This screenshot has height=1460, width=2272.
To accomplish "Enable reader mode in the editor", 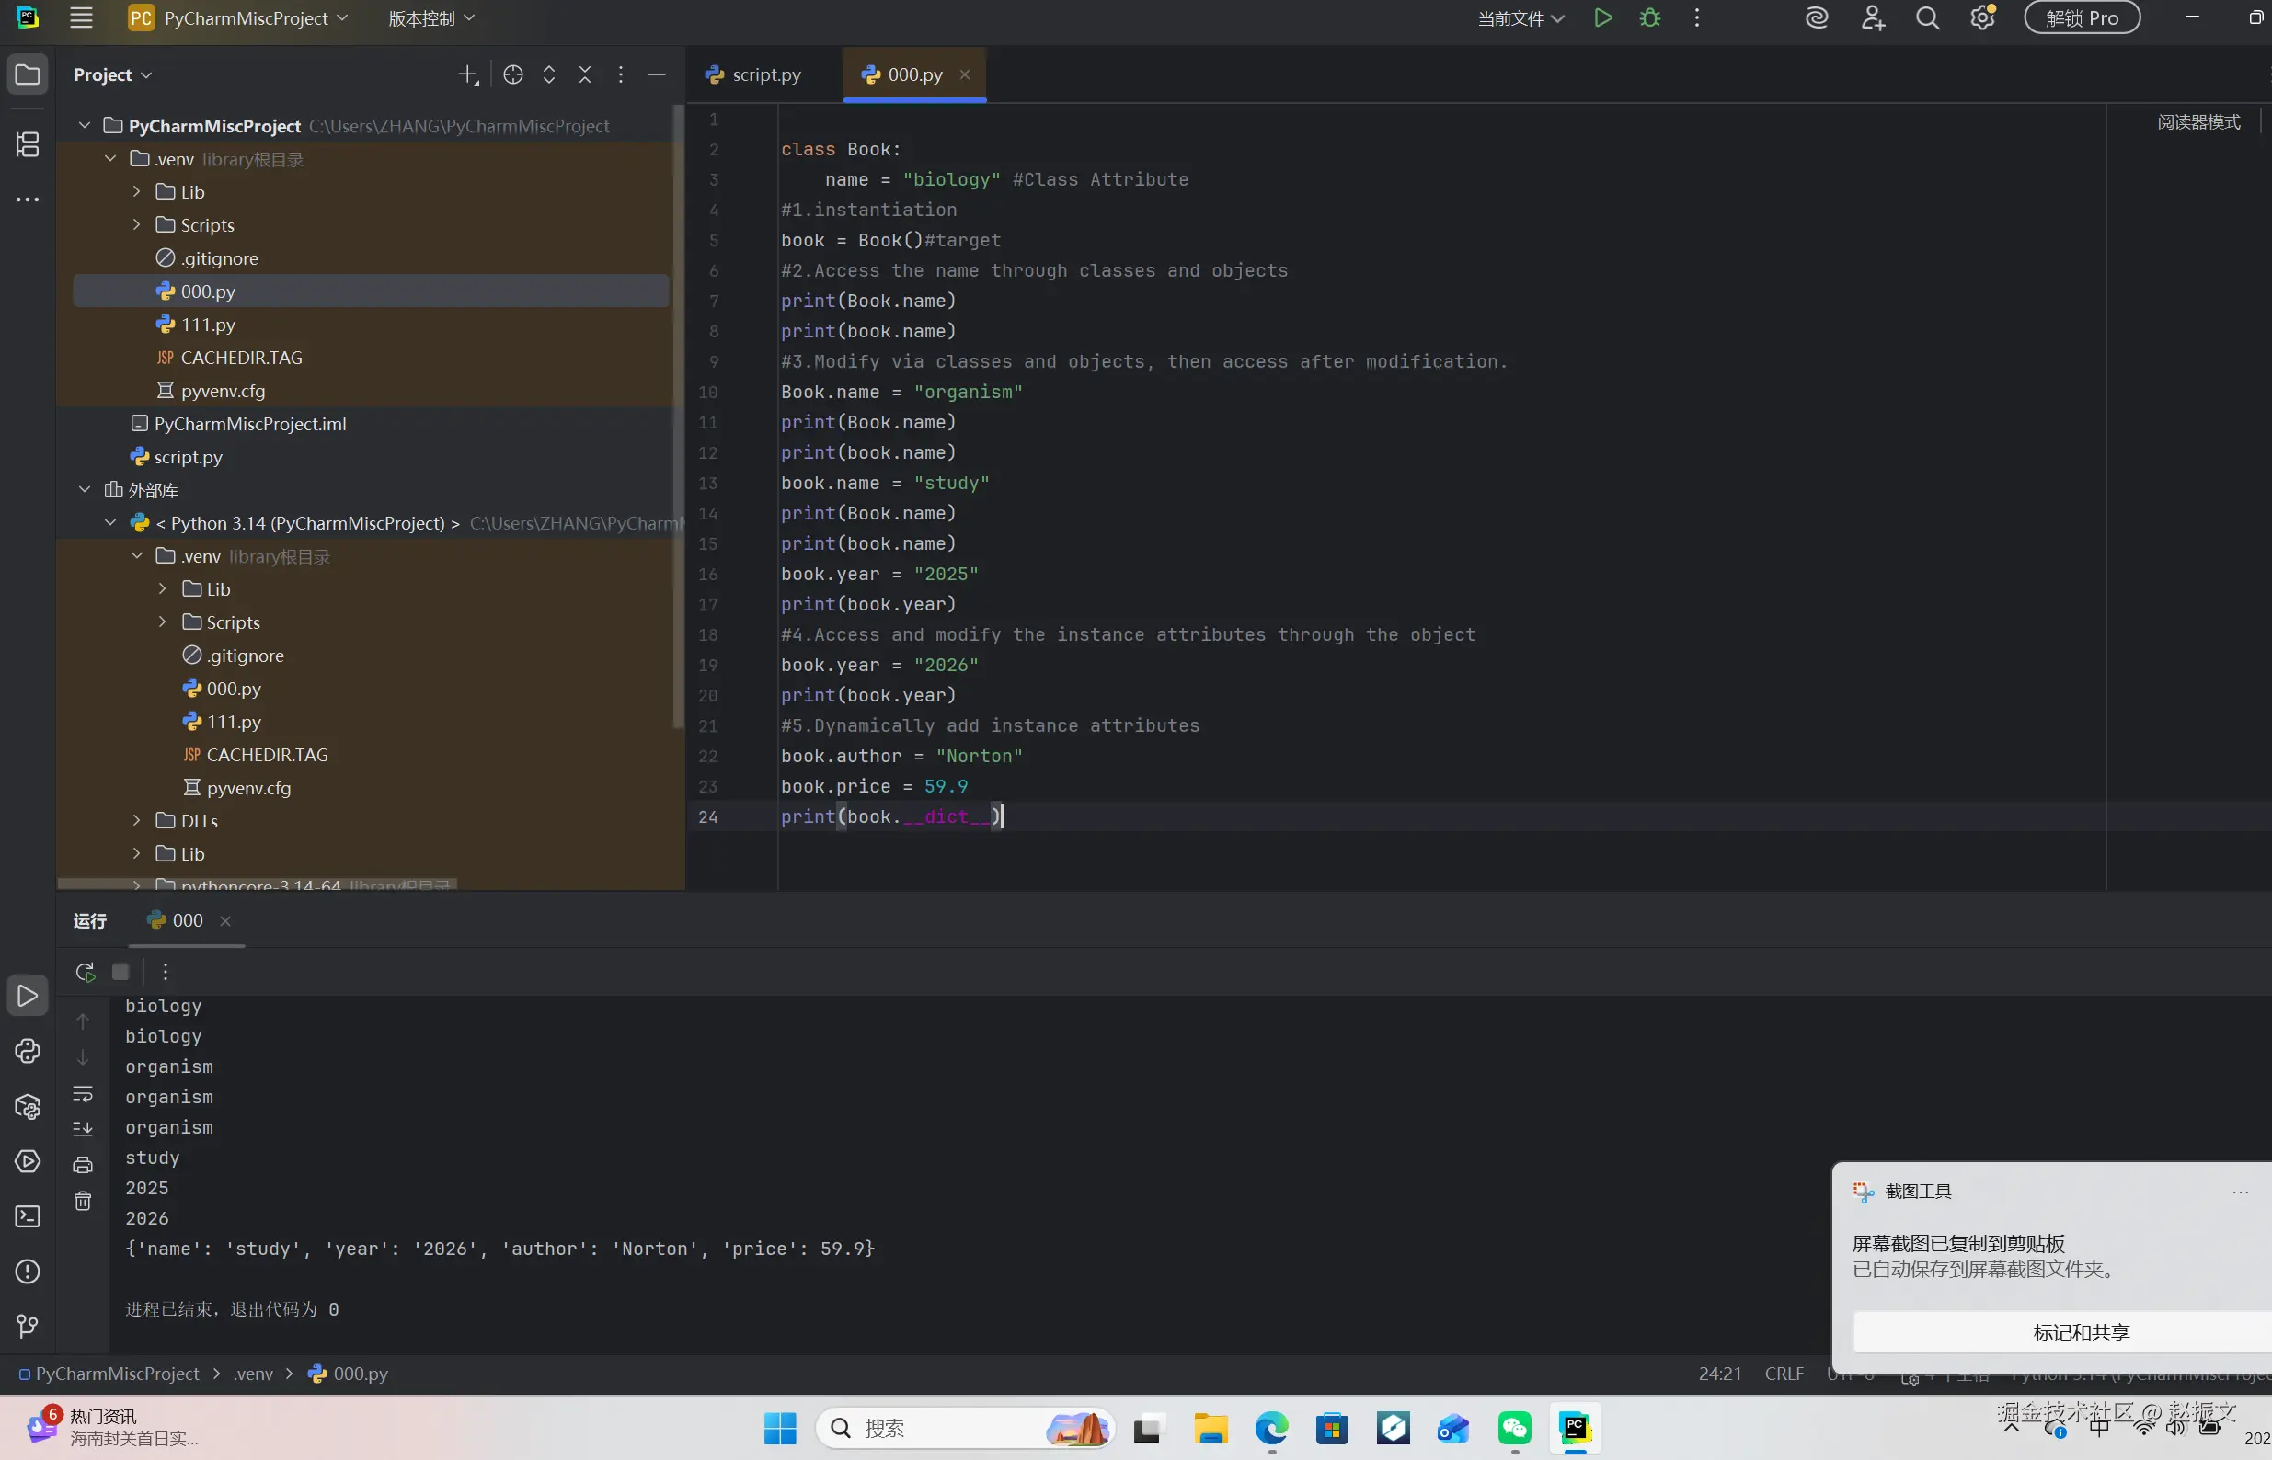I will [x=2198, y=122].
